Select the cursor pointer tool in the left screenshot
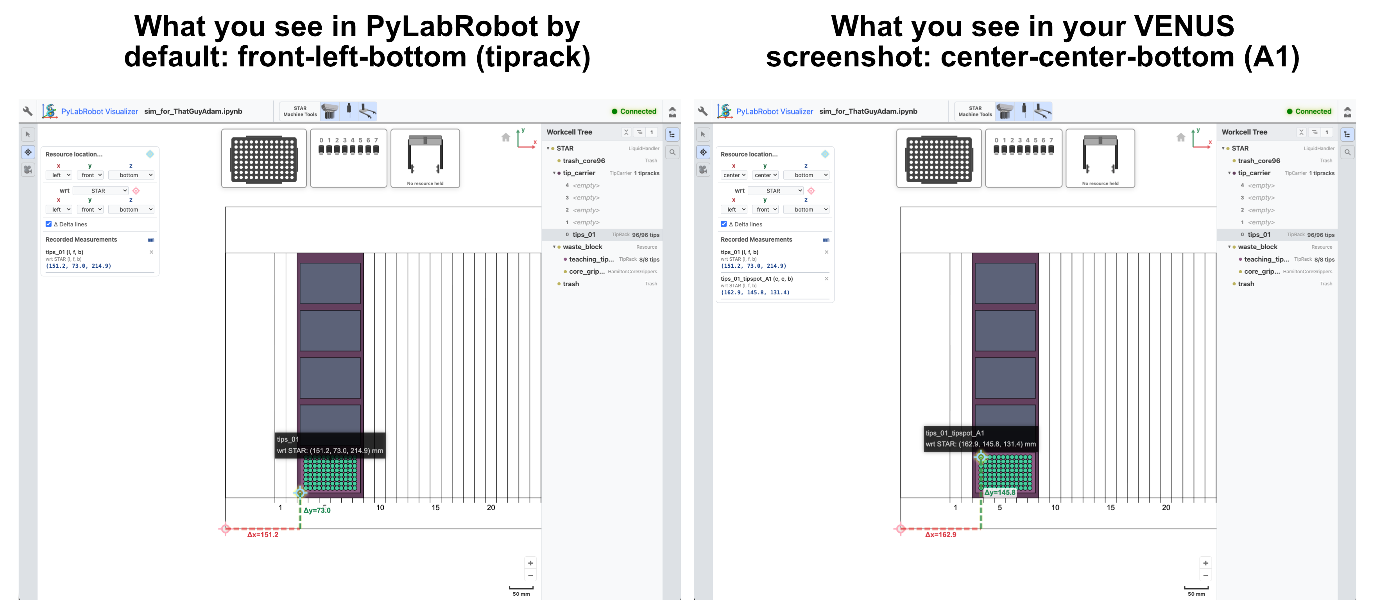This screenshot has width=1379, height=600. click(28, 134)
